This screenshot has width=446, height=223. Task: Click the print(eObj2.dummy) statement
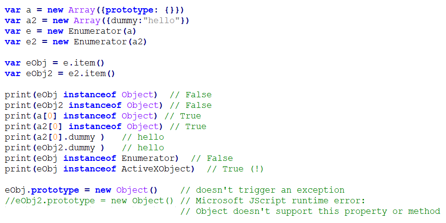click(55, 148)
